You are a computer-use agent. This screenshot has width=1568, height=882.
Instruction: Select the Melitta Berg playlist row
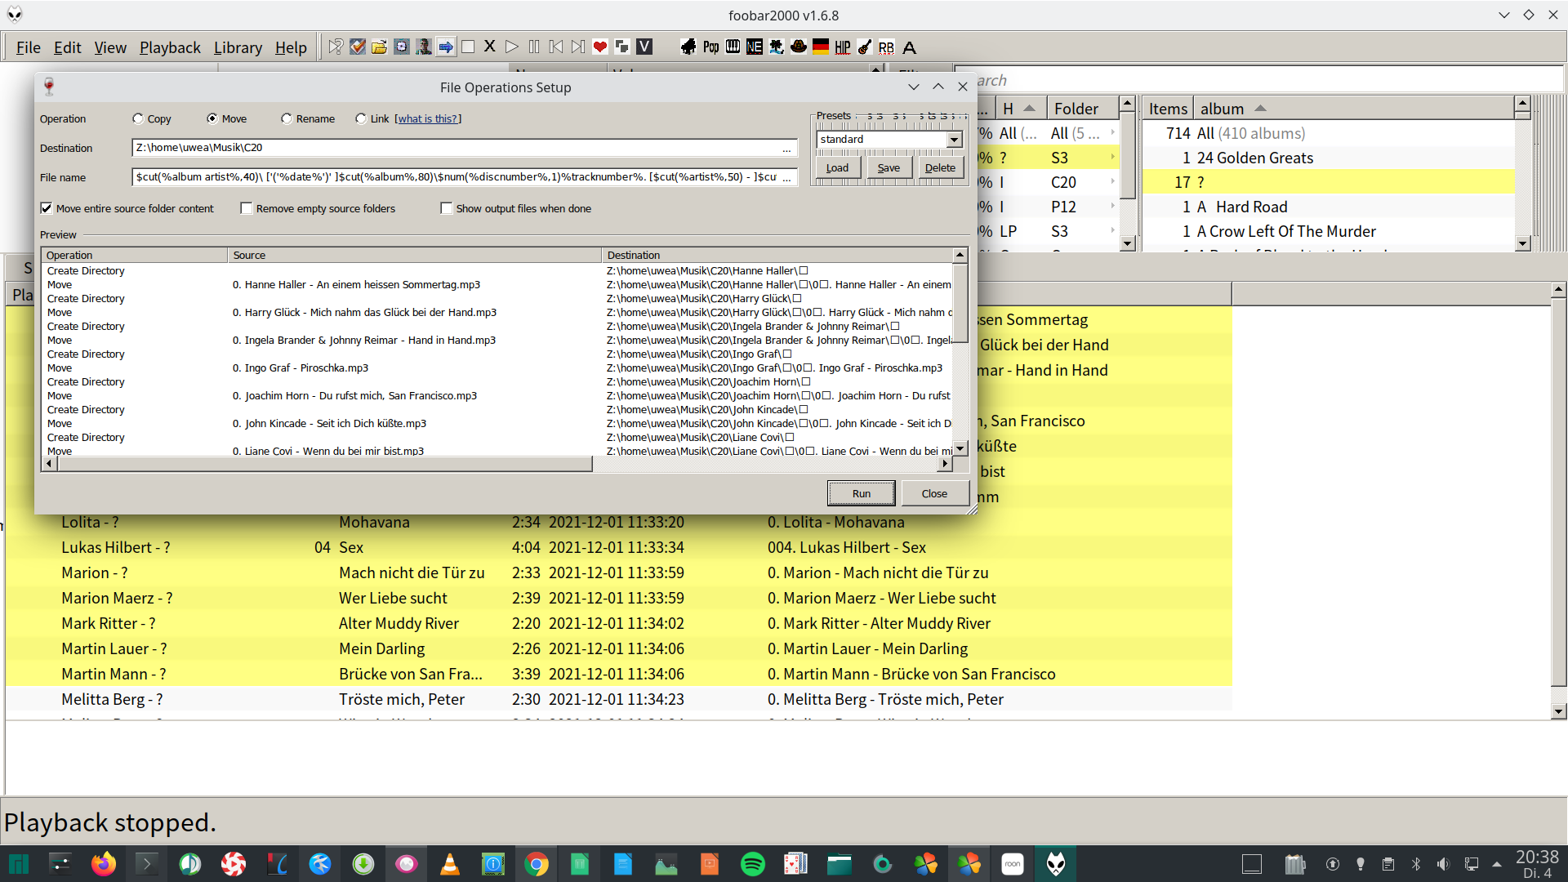[619, 699]
